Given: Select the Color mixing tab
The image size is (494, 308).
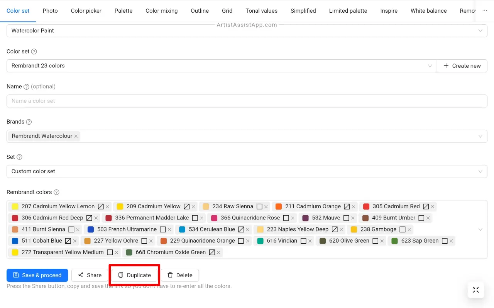Looking at the screenshot, I should point(162,11).
